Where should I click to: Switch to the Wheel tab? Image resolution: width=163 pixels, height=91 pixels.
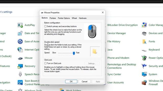[x=74, y=18]
